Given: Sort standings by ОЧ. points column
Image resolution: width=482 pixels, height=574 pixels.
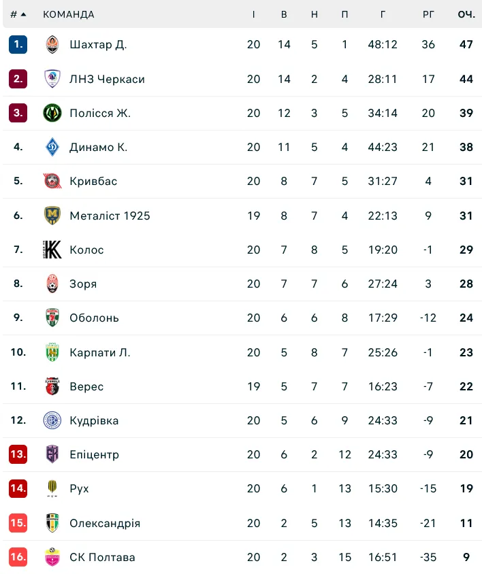Looking at the screenshot, I should pos(466,14).
